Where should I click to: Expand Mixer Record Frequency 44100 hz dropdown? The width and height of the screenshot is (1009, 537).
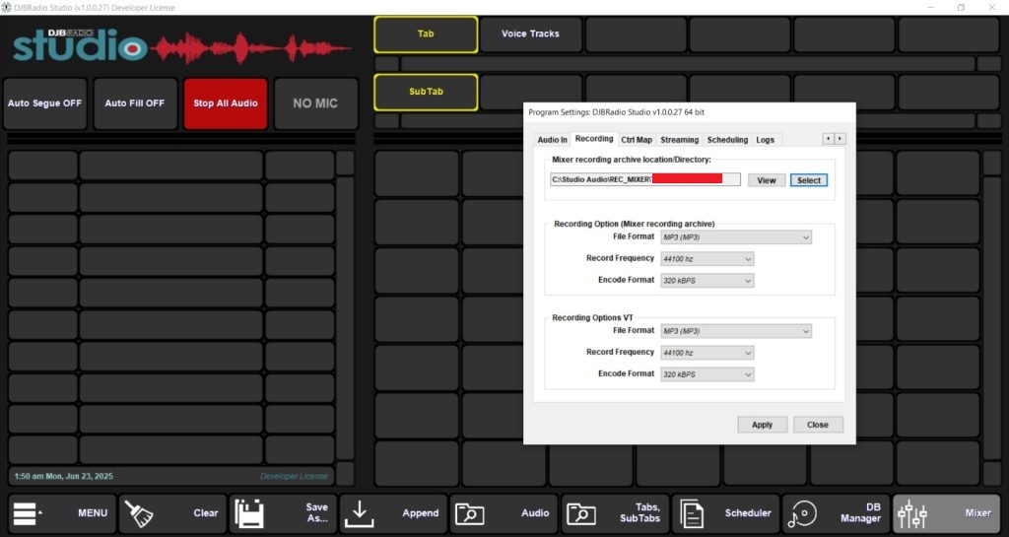(707, 259)
